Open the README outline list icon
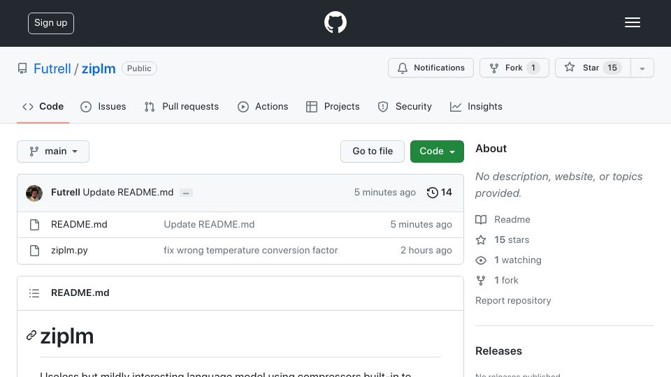Viewport: 671px width, 377px height. (x=34, y=293)
